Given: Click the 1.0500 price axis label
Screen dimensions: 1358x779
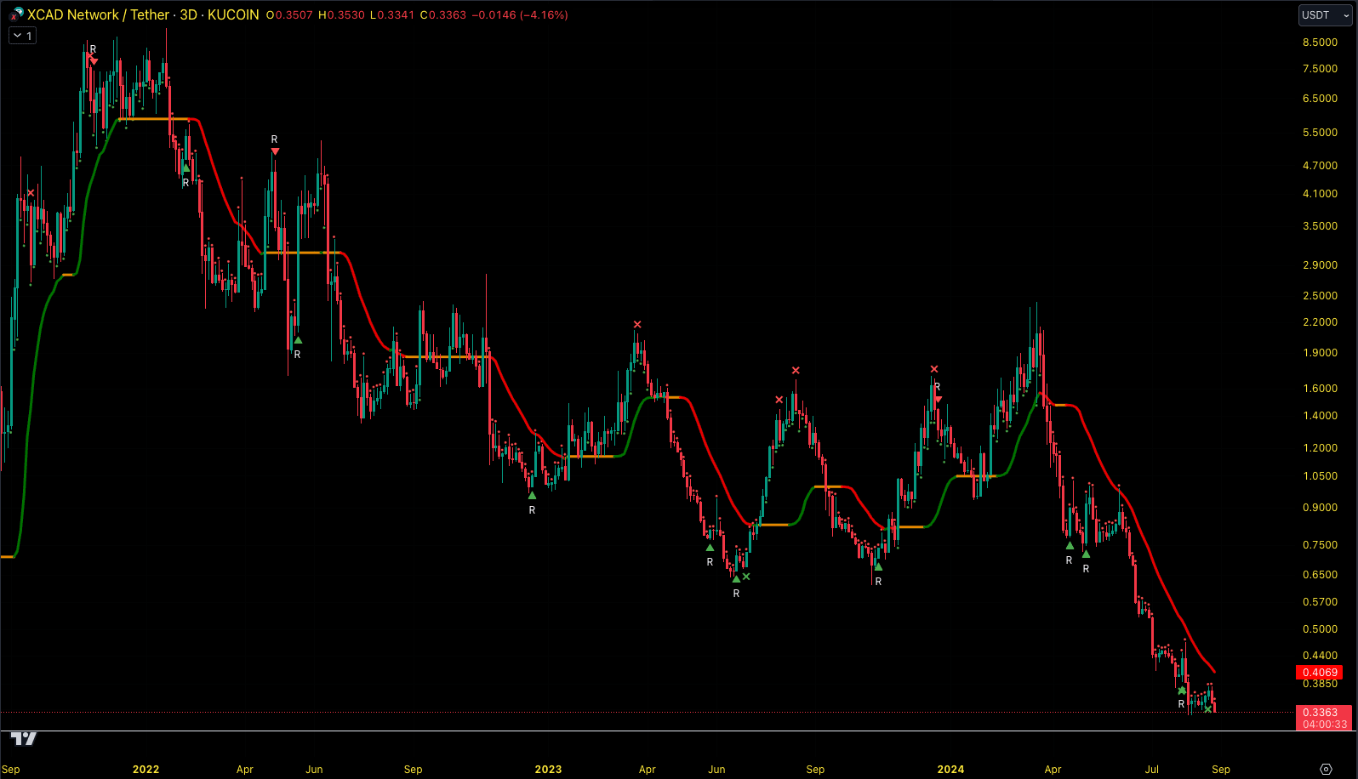Looking at the screenshot, I should (x=1320, y=476).
